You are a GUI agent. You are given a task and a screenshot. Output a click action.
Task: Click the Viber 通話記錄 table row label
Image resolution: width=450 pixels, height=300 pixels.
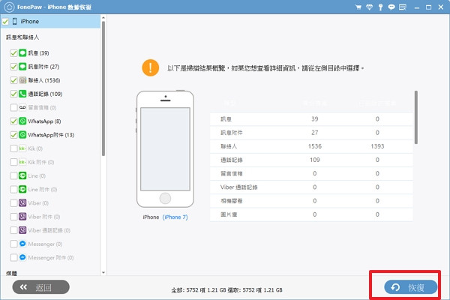238,187
